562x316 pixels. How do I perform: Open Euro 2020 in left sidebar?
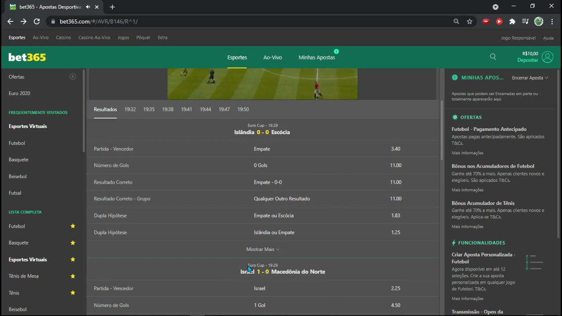point(19,93)
